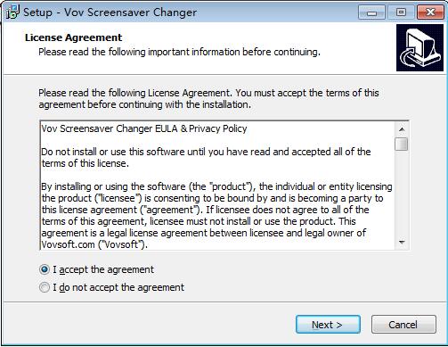Click the Vovsoft.com text in the license

click(x=66, y=244)
